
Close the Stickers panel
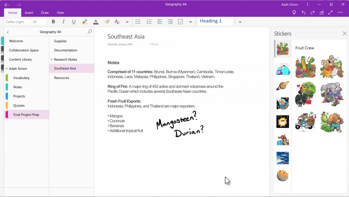pyautogui.click(x=344, y=34)
